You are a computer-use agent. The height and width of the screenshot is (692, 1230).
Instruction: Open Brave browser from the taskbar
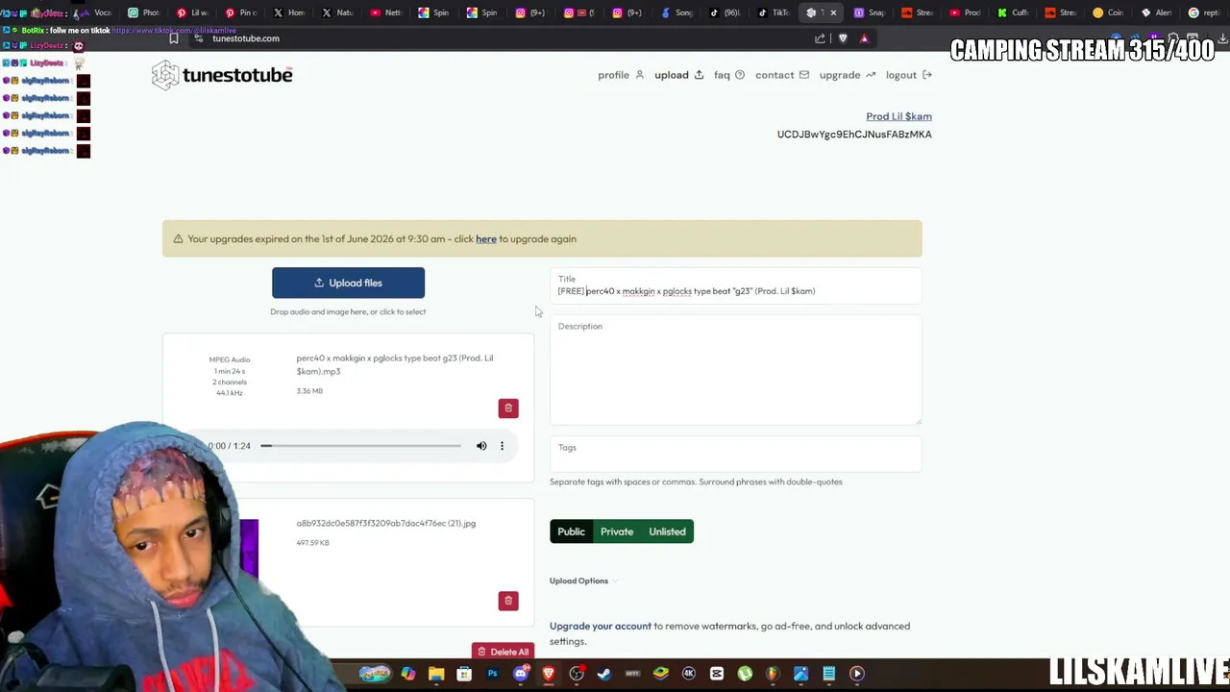coord(549,674)
